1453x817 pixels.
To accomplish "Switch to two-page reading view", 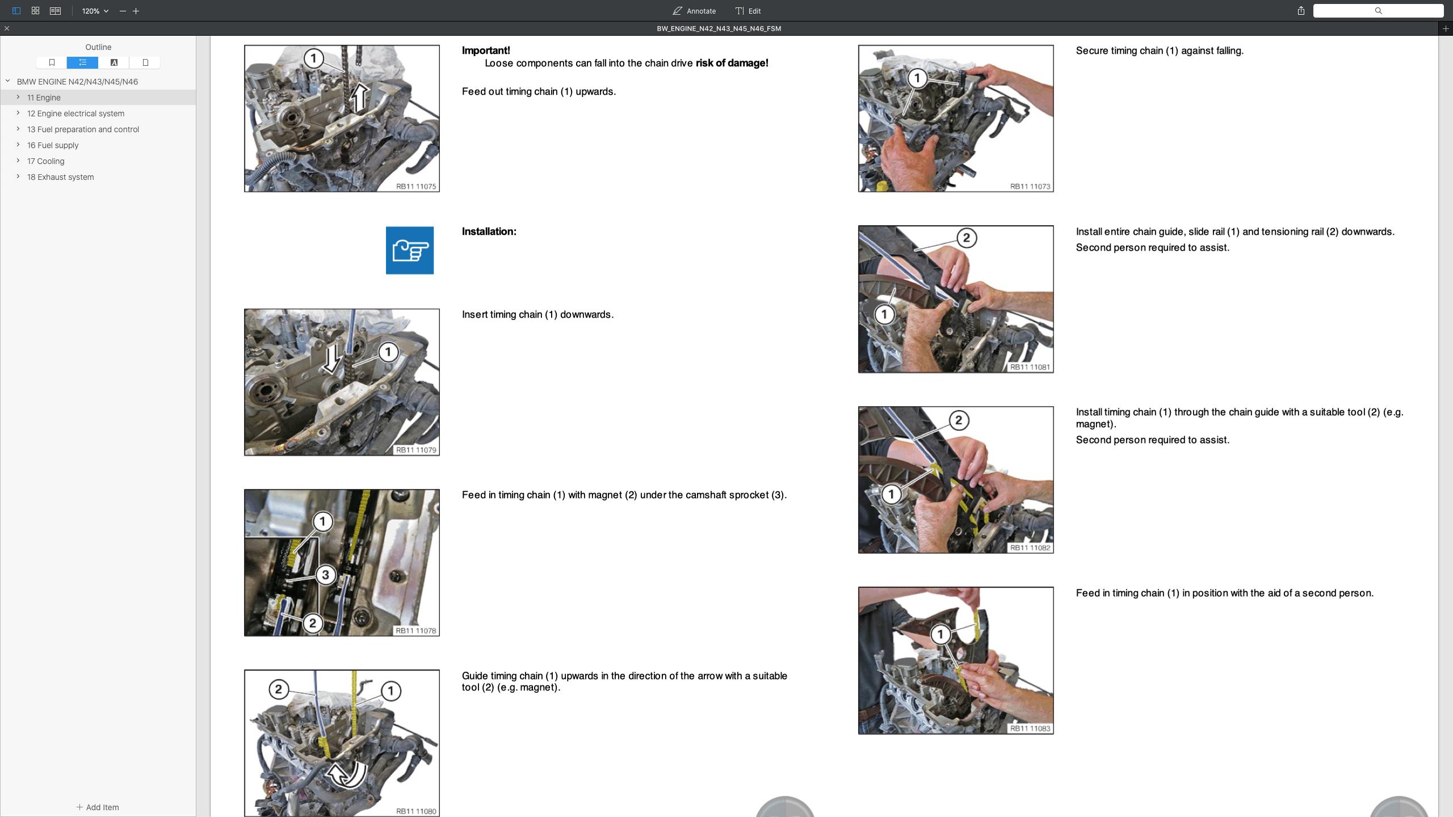I will 55,11.
